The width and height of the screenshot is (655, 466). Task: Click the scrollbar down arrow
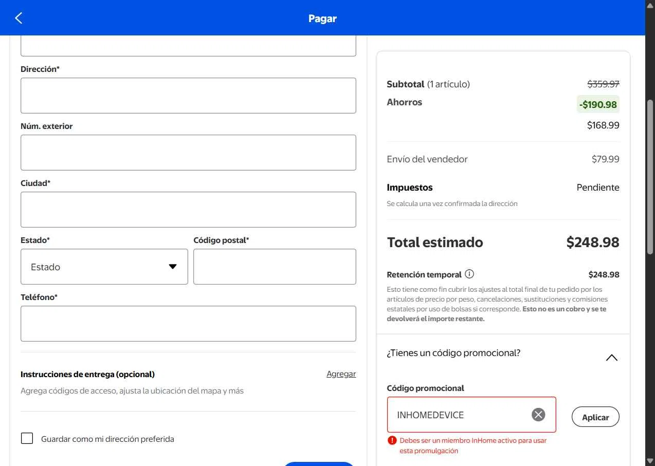pyautogui.click(x=650, y=461)
